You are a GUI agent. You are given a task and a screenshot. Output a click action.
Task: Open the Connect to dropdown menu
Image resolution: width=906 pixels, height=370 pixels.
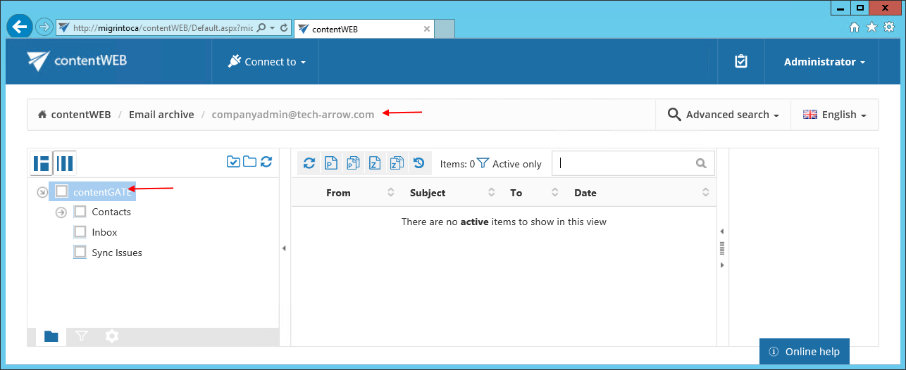[x=266, y=62]
